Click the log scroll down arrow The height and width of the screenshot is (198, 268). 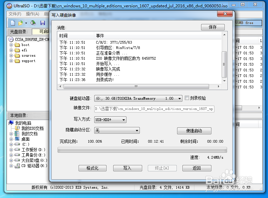pos(224,81)
